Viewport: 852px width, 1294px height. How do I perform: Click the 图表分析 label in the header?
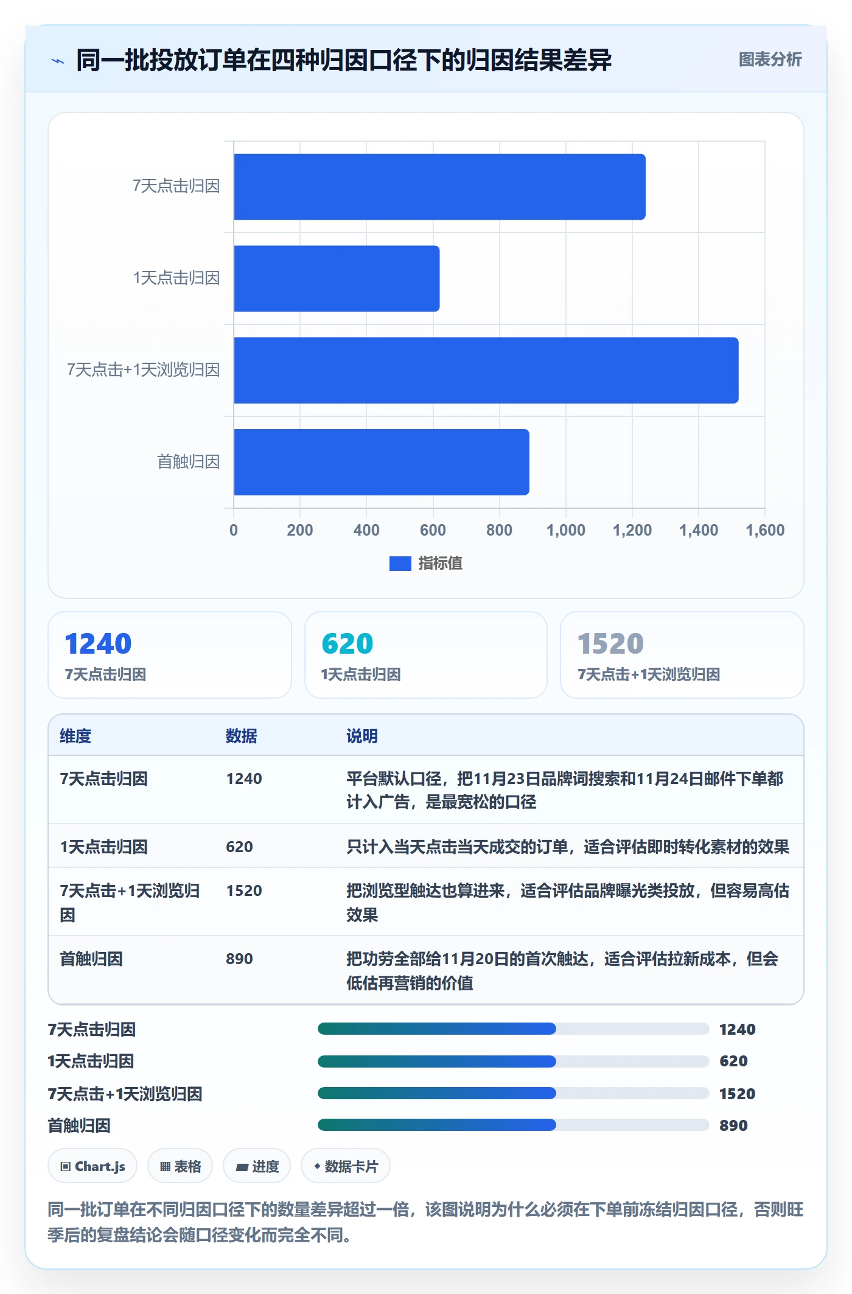click(x=770, y=60)
